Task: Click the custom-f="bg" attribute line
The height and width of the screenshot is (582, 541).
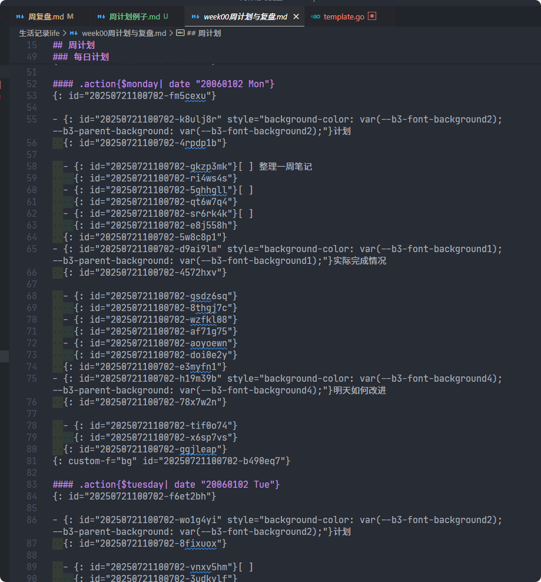Action: (171, 461)
